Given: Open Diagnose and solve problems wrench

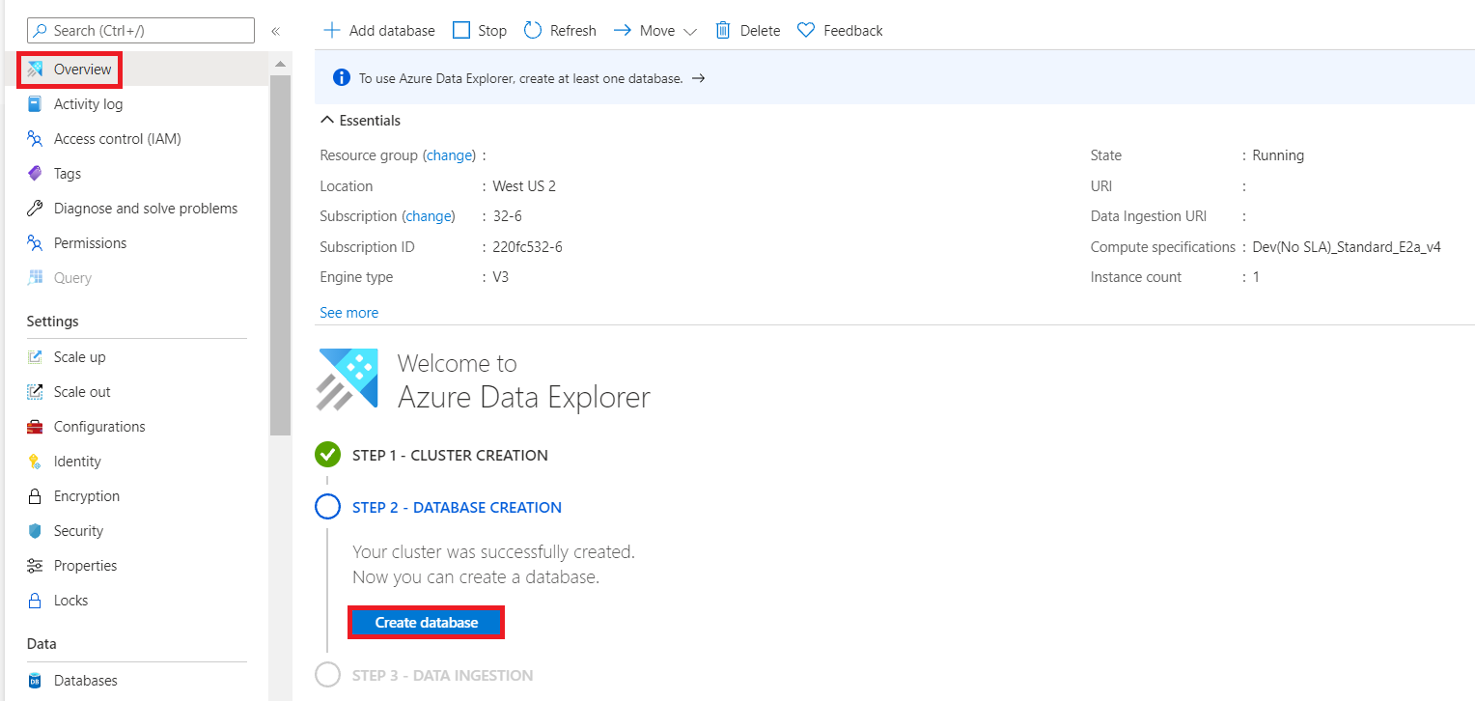Looking at the screenshot, I should (35, 209).
